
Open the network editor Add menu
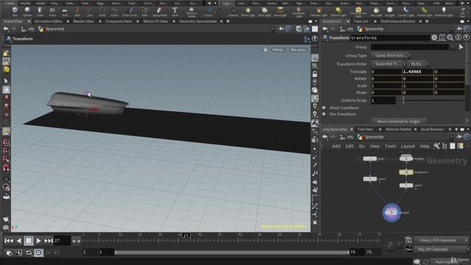click(336, 146)
